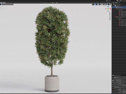126x94 pixels.
Task: Open the Properties editor type dropdown
Action: click(x=113, y=75)
